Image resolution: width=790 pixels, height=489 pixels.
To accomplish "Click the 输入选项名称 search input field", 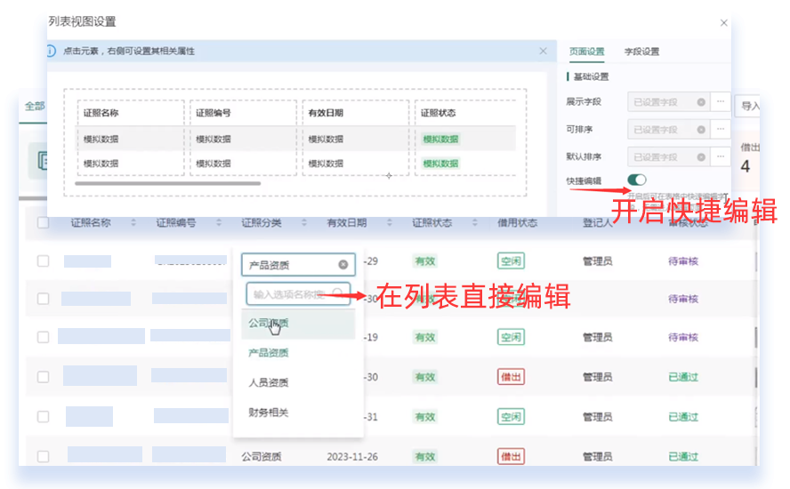I will pyautogui.click(x=290, y=293).
